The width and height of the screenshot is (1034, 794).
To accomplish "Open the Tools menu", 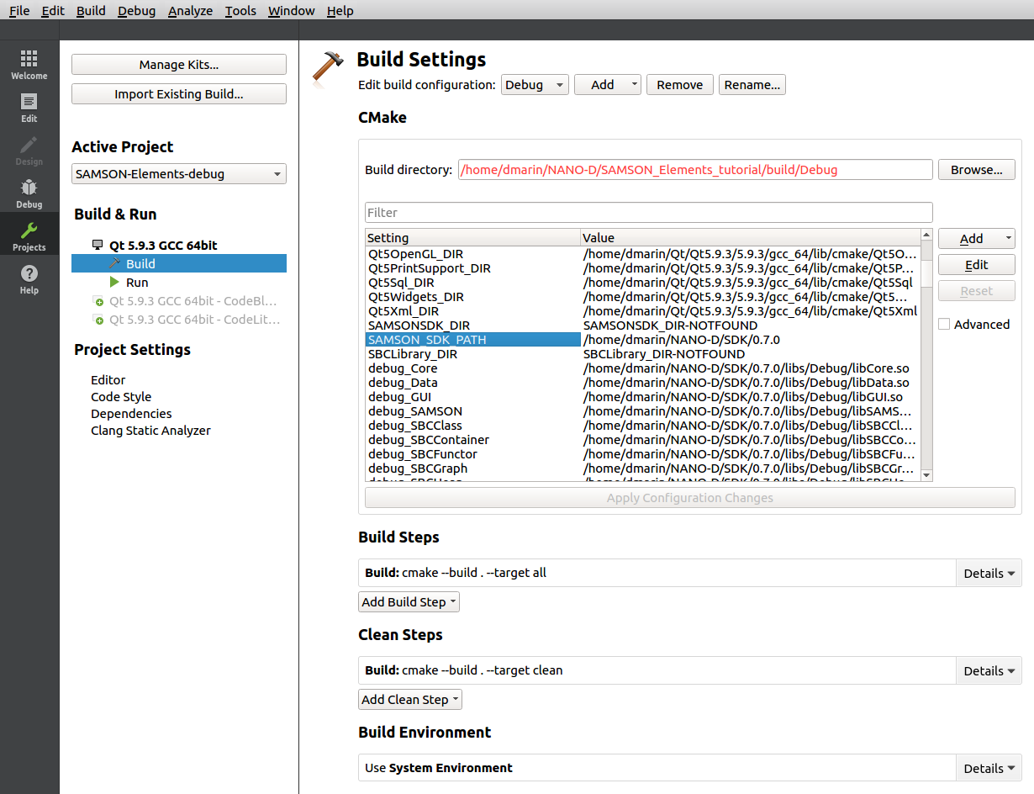I will coord(240,10).
